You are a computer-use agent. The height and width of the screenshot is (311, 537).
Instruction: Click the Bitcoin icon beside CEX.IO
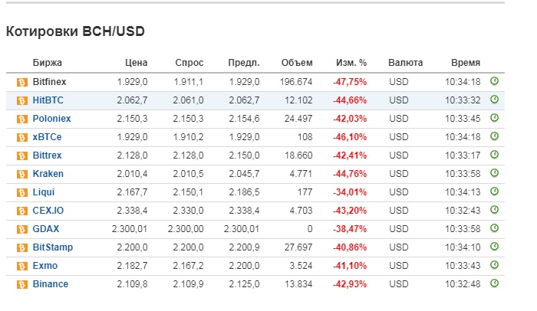click(22, 211)
